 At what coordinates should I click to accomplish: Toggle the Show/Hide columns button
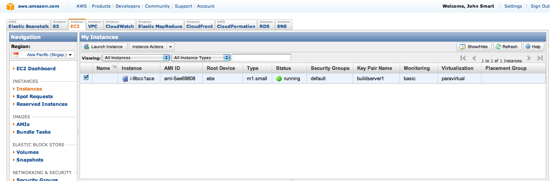(x=474, y=47)
